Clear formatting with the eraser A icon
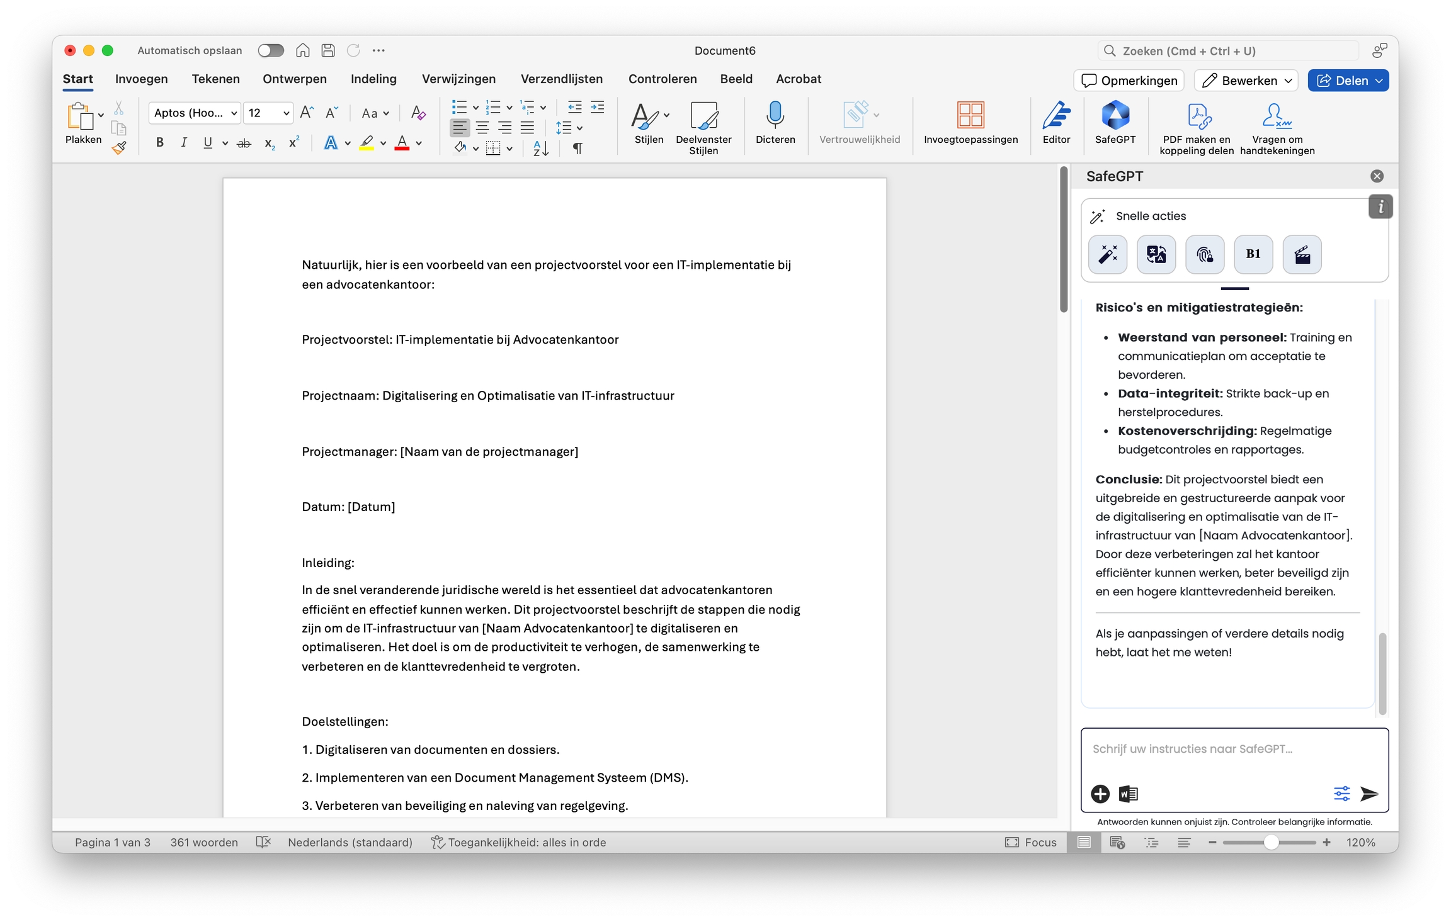 [x=418, y=113]
